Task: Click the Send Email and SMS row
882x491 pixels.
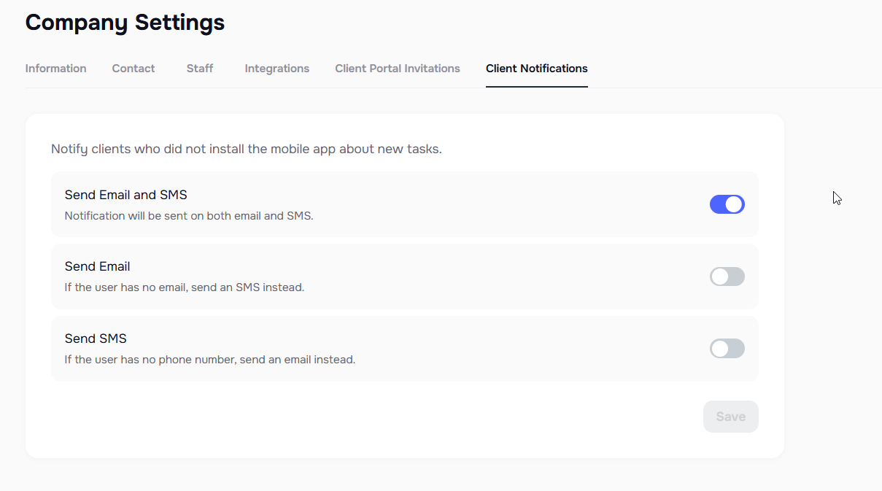Action: [405, 204]
